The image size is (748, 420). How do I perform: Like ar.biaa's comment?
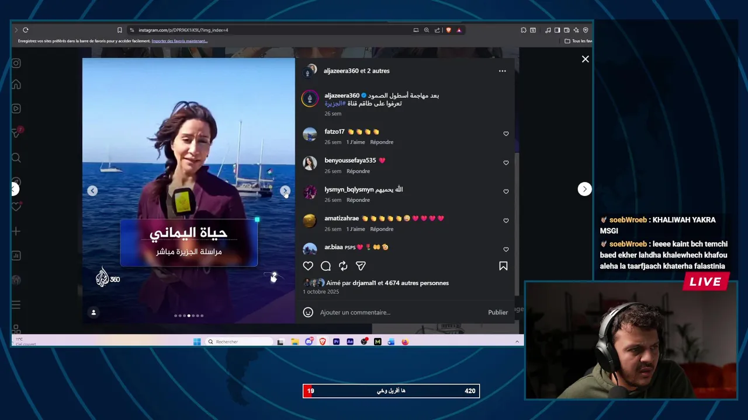(x=506, y=249)
